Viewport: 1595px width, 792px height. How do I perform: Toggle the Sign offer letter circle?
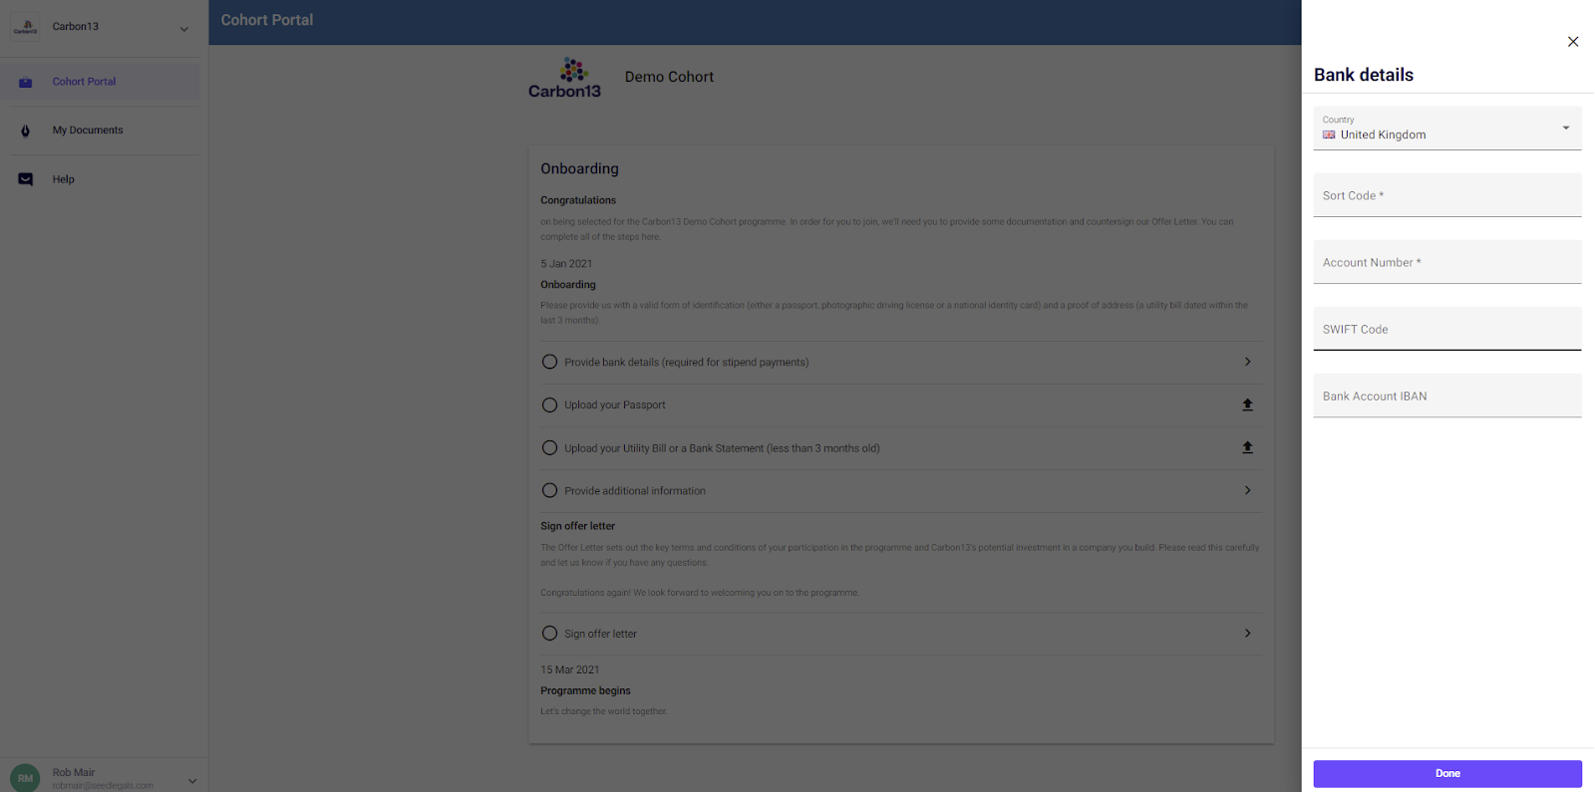[x=549, y=634]
